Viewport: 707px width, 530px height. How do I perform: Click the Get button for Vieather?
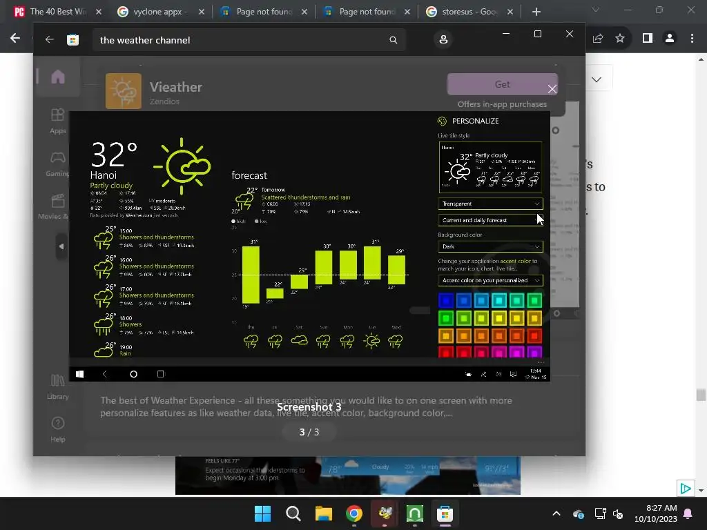point(503,84)
